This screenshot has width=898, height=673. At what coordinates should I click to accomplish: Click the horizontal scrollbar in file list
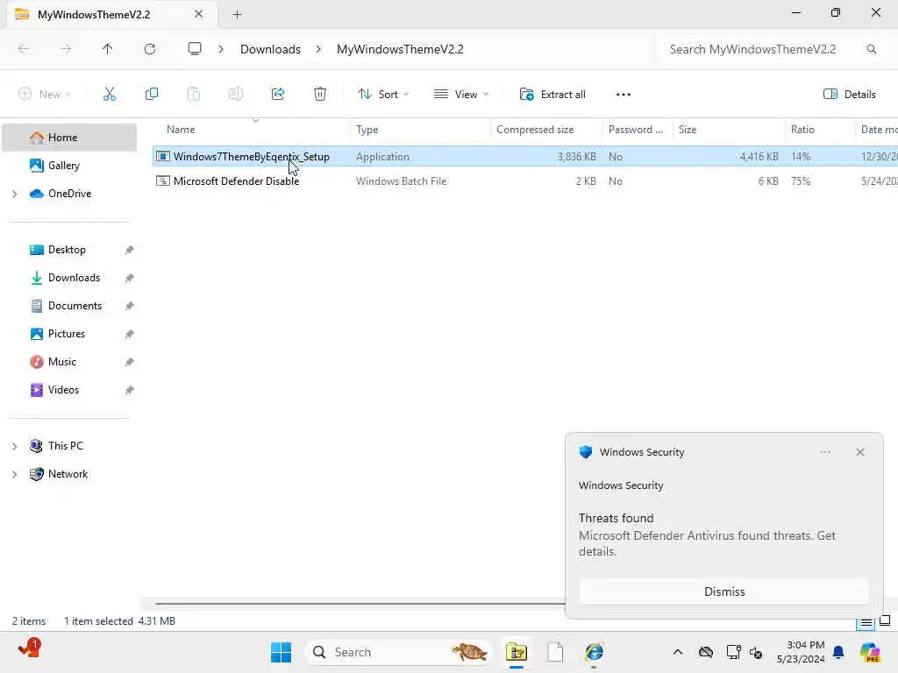[360, 603]
